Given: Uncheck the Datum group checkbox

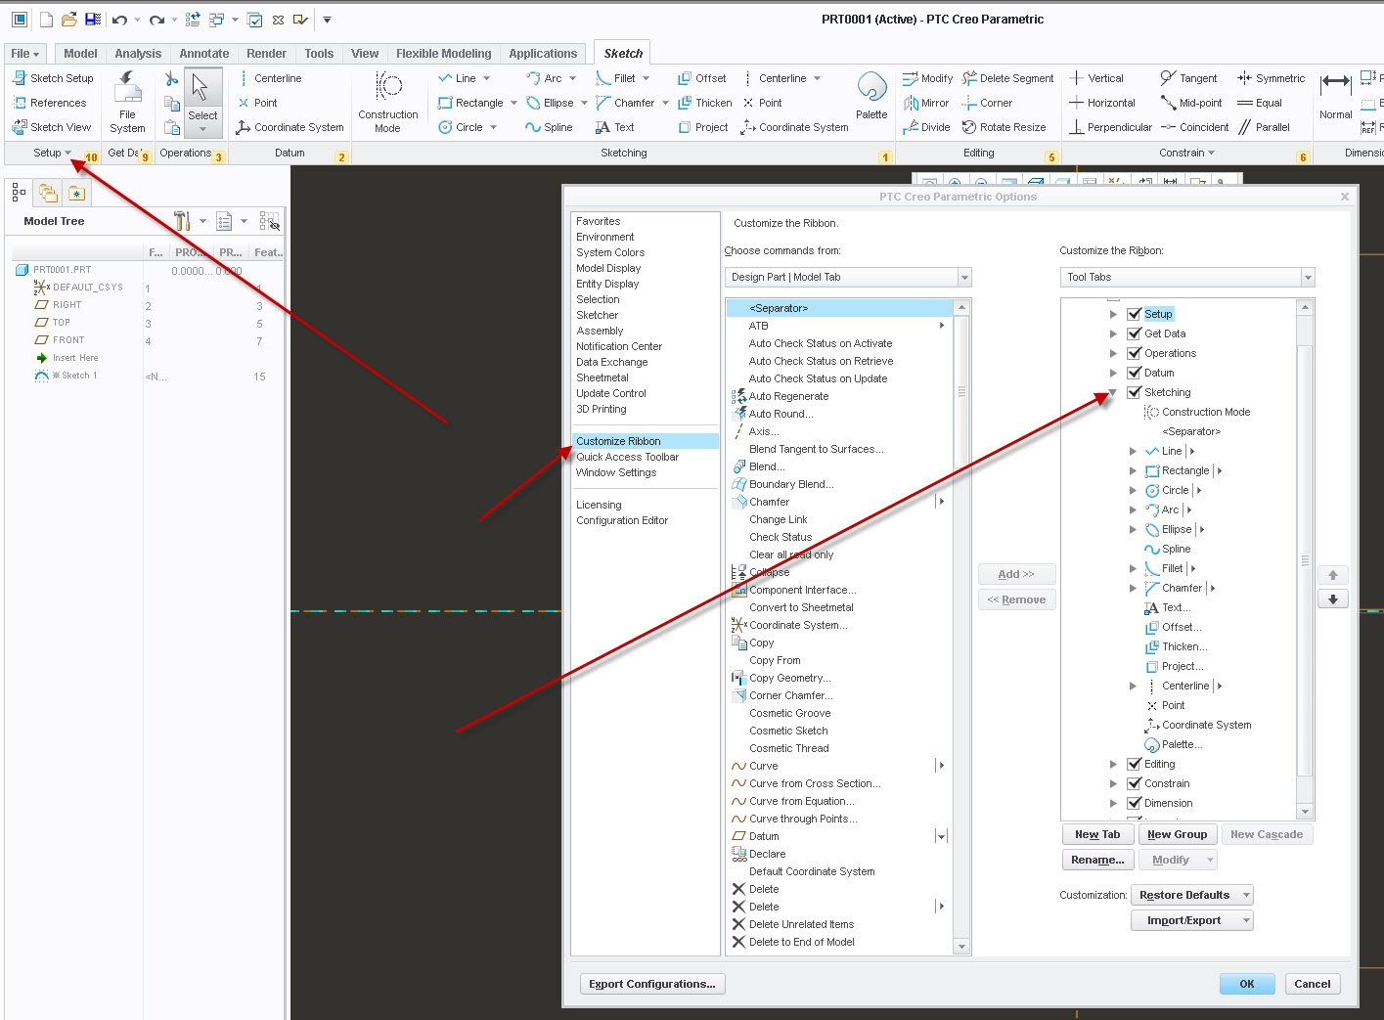Looking at the screenshot, I should (x=1135, y=373).
